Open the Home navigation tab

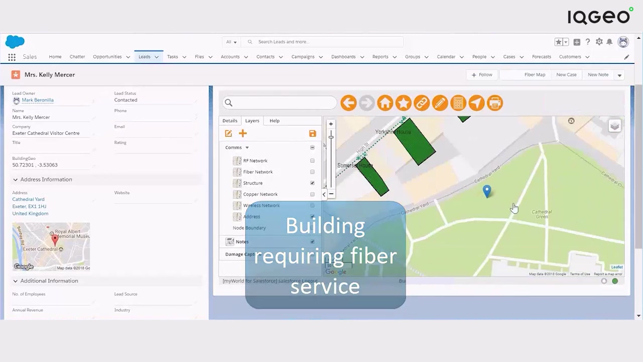click(55, 57)
